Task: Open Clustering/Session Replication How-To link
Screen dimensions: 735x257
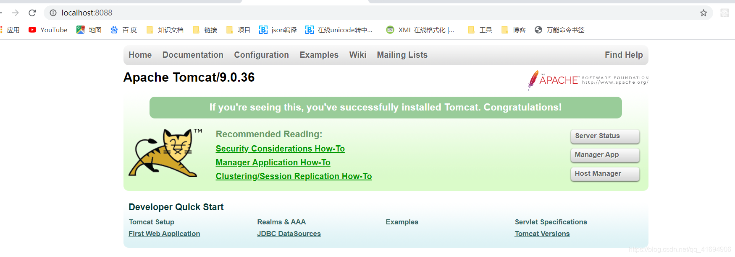Action: coord(294,176)
